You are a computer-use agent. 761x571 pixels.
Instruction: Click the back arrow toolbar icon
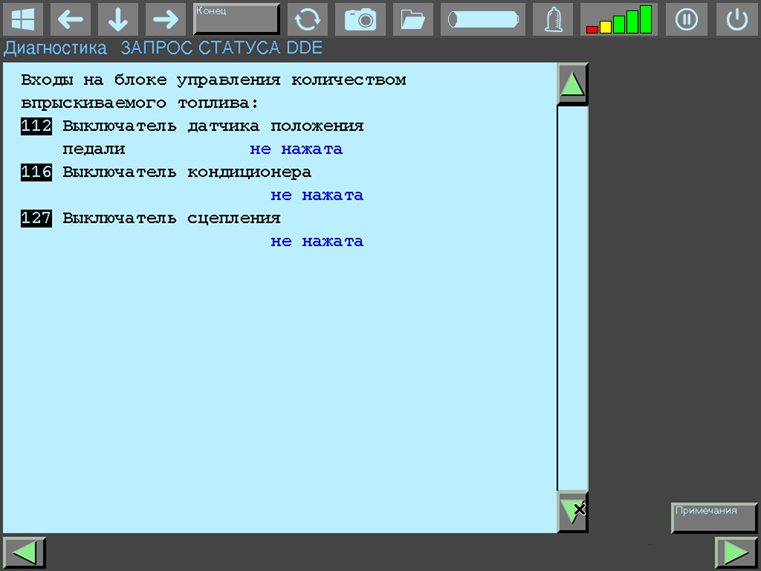pyautogui.click(x=71, y=19)
